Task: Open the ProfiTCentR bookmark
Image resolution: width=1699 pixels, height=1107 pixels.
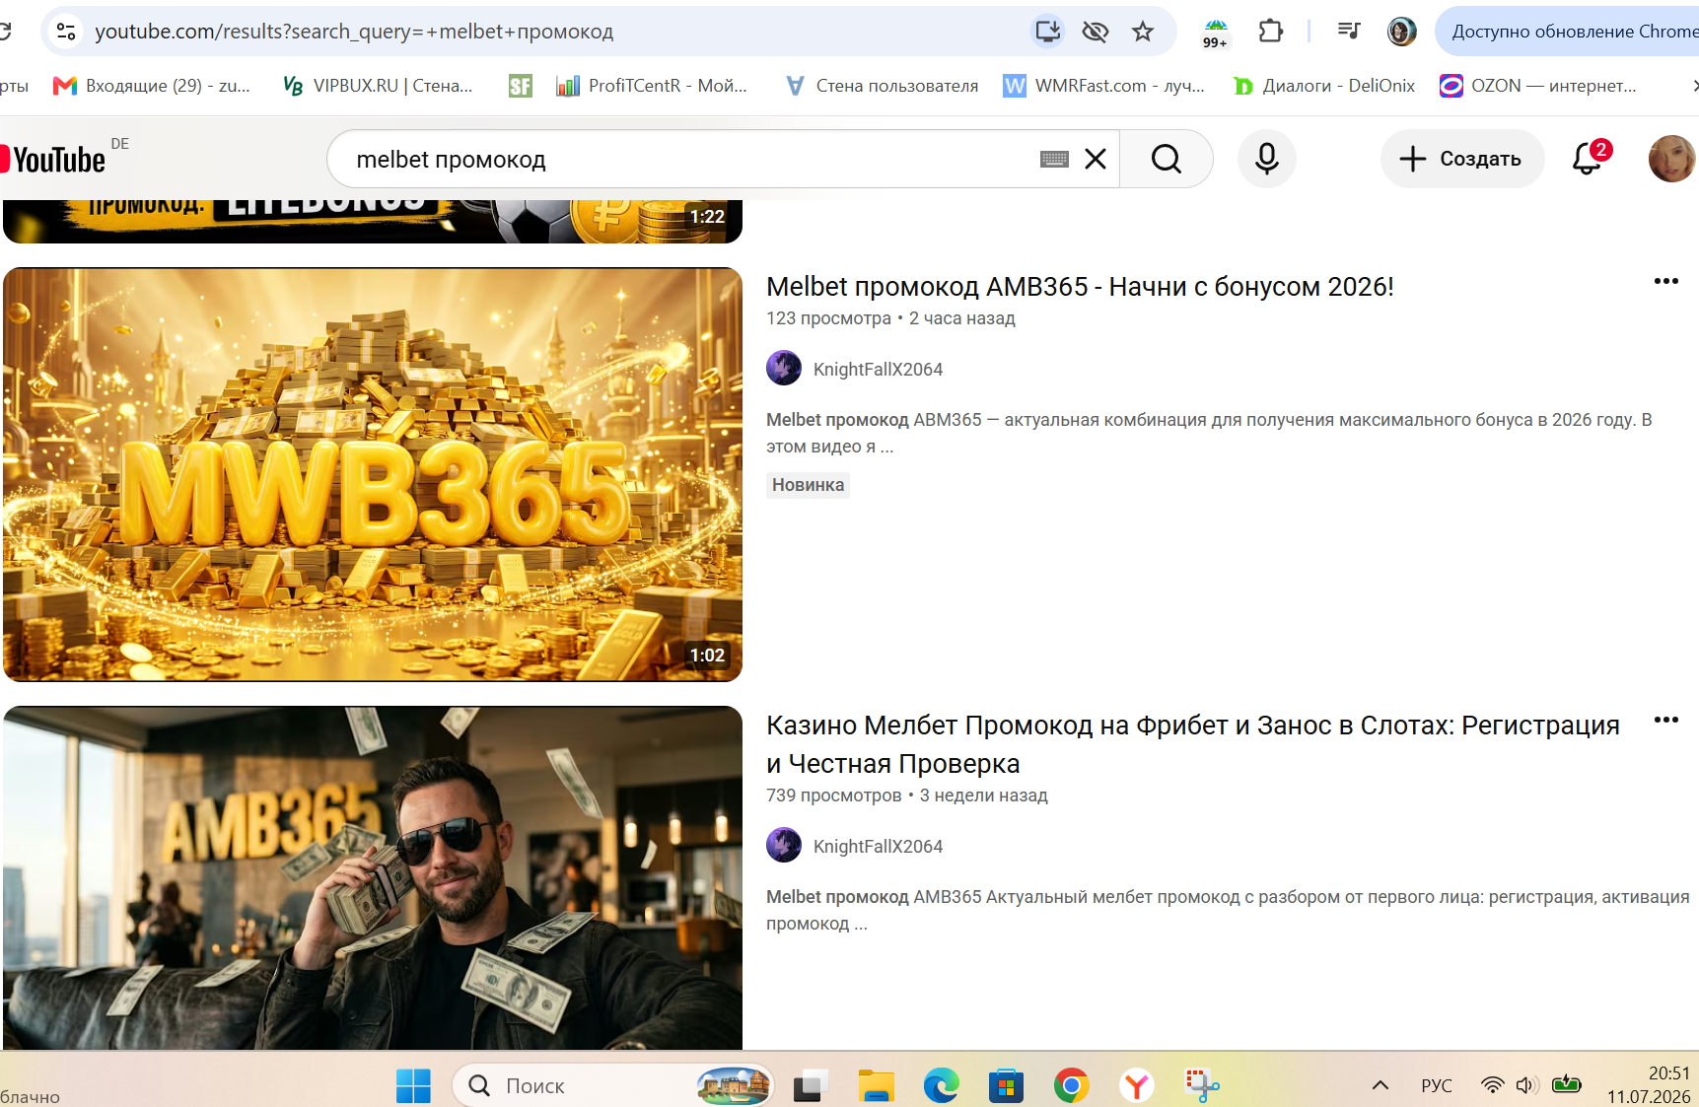Action: 652,86
